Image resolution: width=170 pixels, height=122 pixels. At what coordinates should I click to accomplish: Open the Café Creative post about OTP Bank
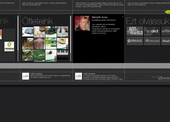point(103,76)
